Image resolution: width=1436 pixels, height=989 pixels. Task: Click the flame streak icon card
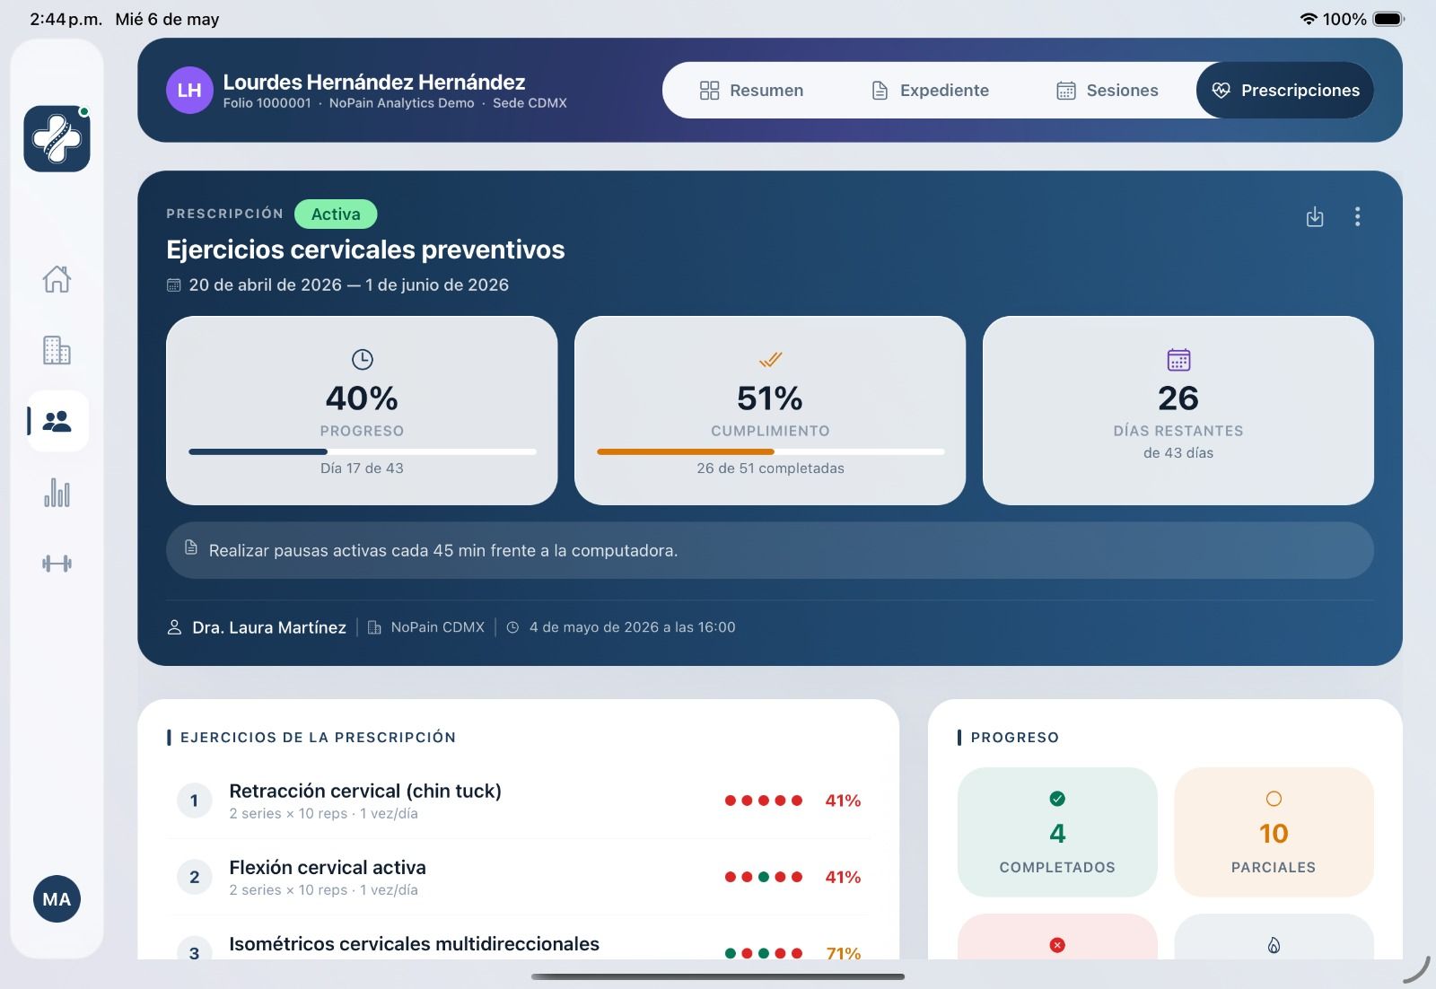(1274, 937)
